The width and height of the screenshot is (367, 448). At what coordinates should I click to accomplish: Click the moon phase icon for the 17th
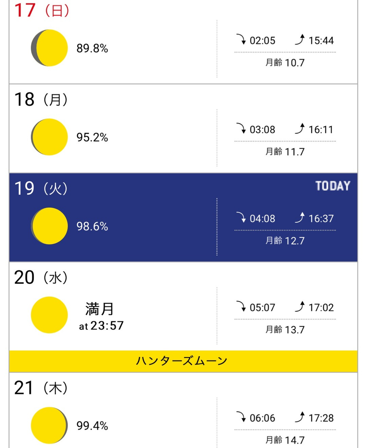tap(49, 48)
